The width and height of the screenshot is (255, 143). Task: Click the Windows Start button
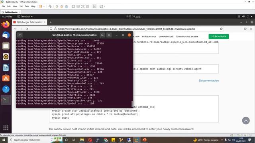[4, 140]
